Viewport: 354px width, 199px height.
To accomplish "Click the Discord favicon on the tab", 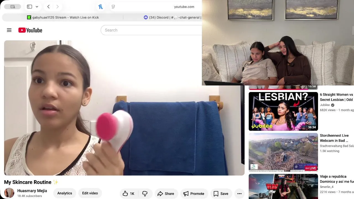I will click(146, 17).
